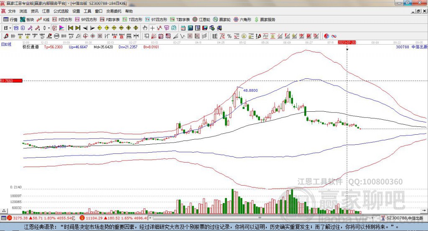The width and height of the screenshot is (428, 231).
Task: Click the red 51.7660 price tag
Action: [11, 80]
